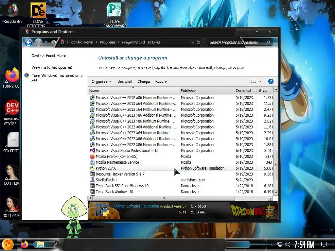The width and height of the screenshot is (335, 251).
Task: Open the blue Help button
Action: coord(271,81)
